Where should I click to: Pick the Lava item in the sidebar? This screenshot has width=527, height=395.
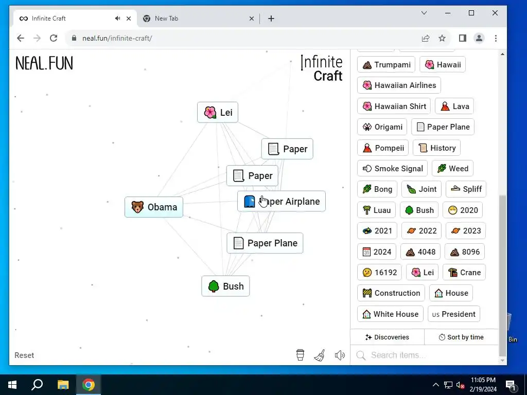454,106
